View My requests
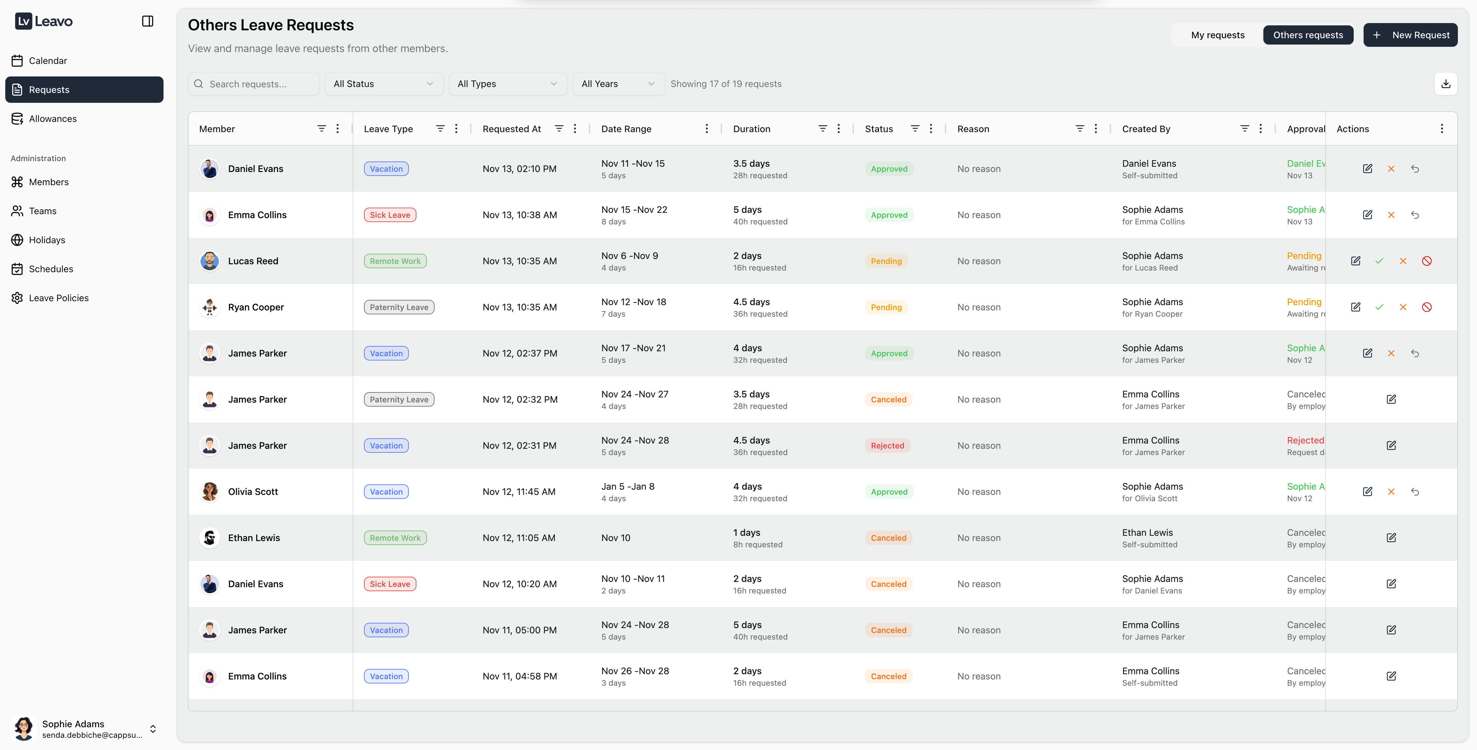Screen dimensions: 1477x750 (1218, 35)
